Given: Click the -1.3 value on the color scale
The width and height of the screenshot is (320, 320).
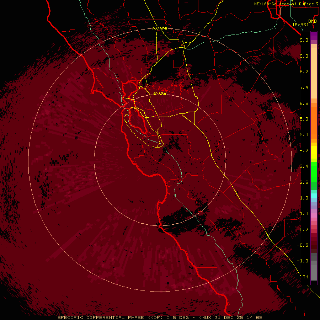Looking at the screenshot, I should pyautogui.click(x=303, y=261).
